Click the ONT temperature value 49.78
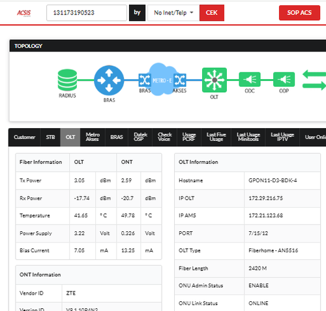 coord(128,216)
